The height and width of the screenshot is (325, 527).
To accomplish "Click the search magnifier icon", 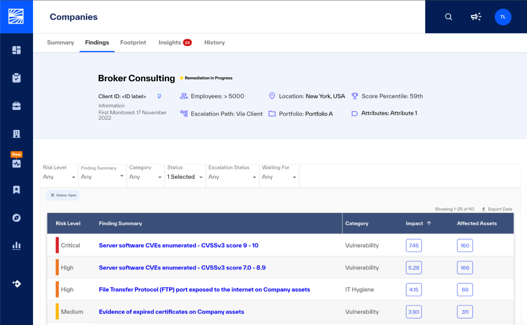I will (x=448, y=17).
